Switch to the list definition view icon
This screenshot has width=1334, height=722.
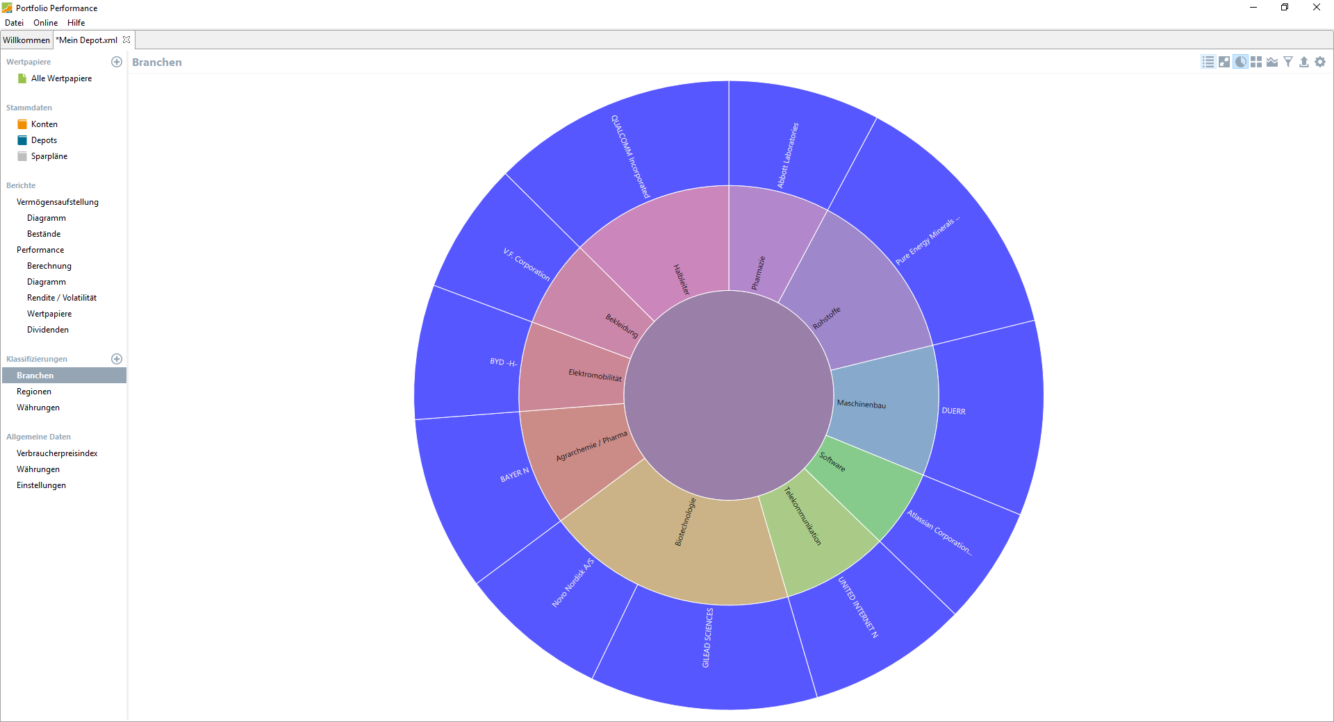[1208, 62]
